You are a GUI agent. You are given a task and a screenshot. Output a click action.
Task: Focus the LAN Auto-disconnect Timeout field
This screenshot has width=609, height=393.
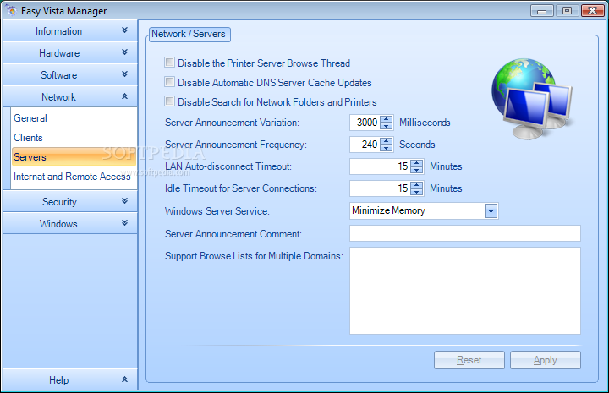(380, 166)
